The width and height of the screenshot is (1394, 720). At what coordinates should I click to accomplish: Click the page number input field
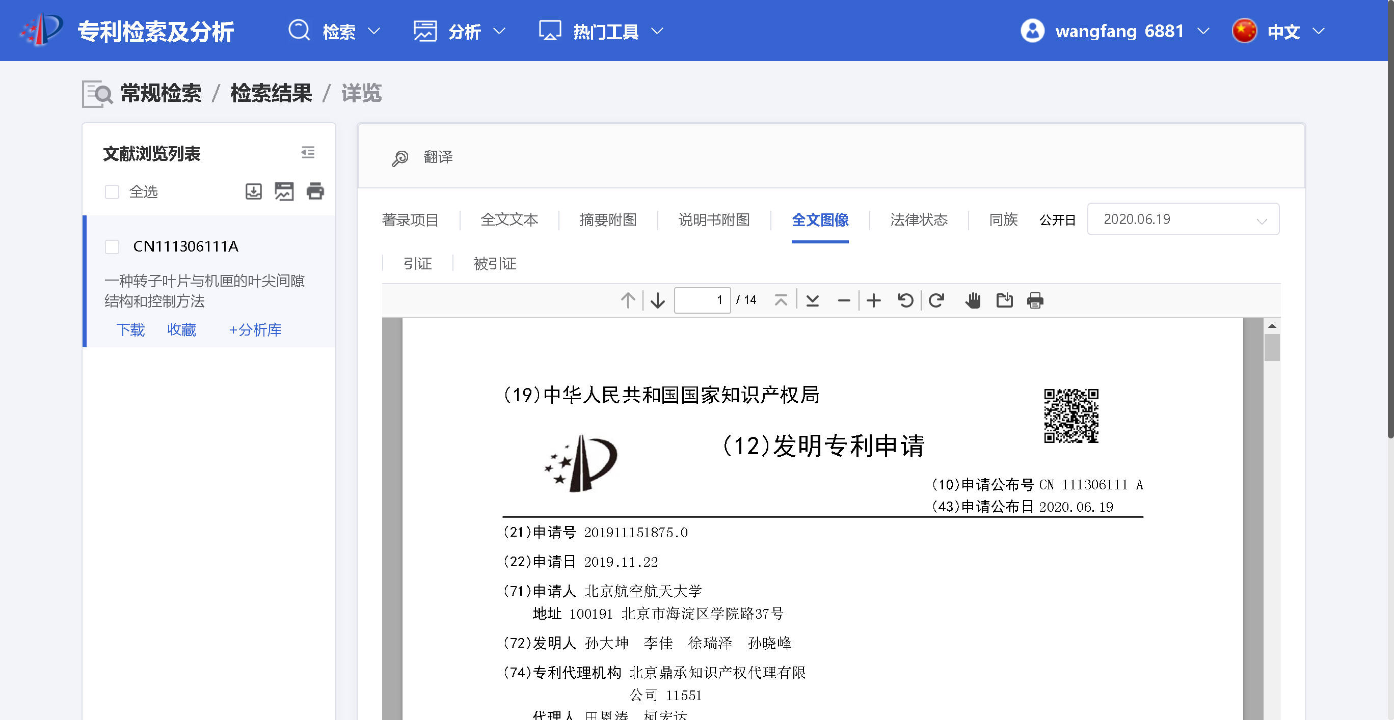click(x=702, y=300)
